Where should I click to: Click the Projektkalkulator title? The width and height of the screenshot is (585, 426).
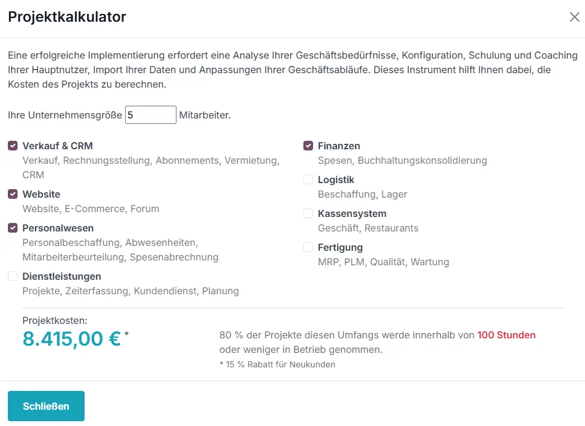point(66,17)
